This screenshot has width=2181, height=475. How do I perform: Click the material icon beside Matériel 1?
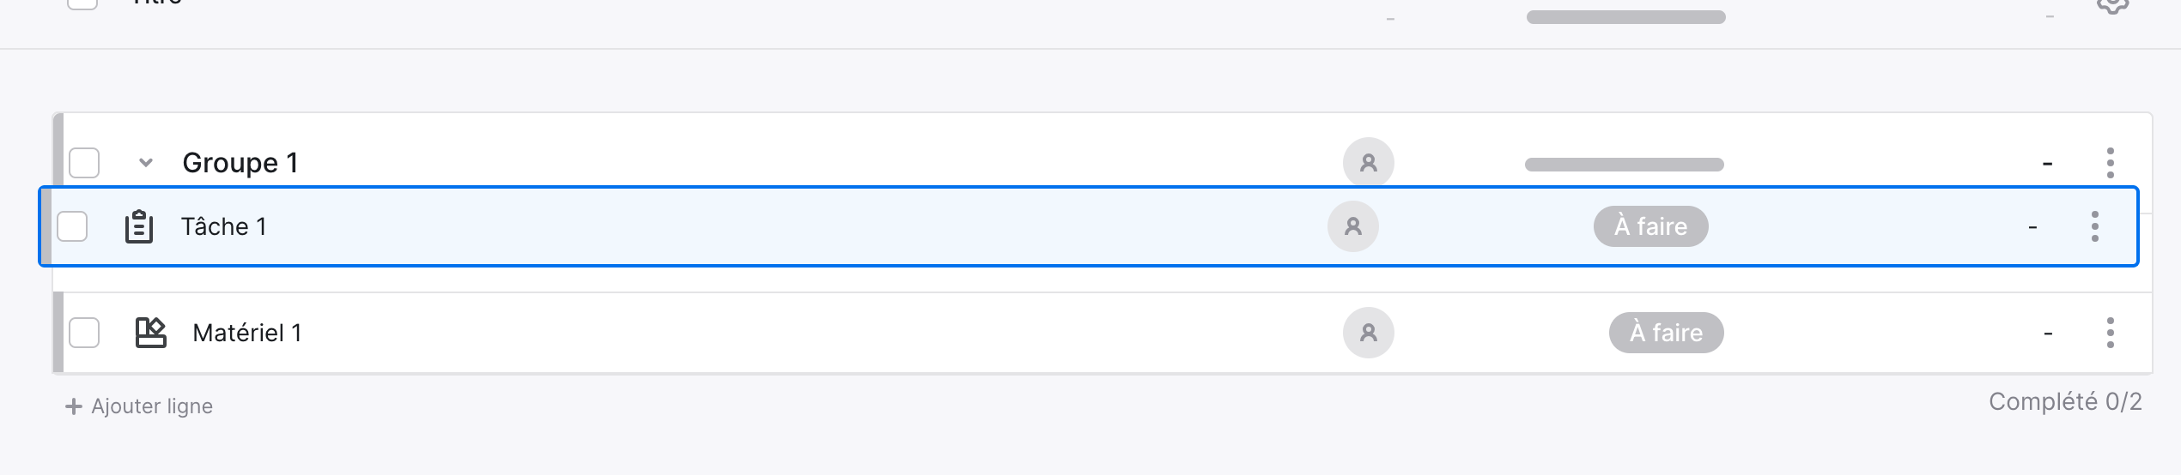[151, 333]
